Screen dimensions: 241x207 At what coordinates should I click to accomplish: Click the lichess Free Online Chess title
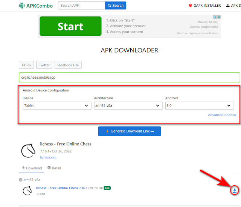pyautogui.click(x=66, y=144)
